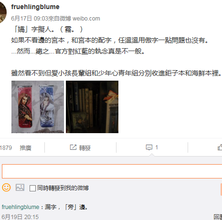Open the 推廣 promote option
This screenshot has height=220, width=222.
click(25, 148)
